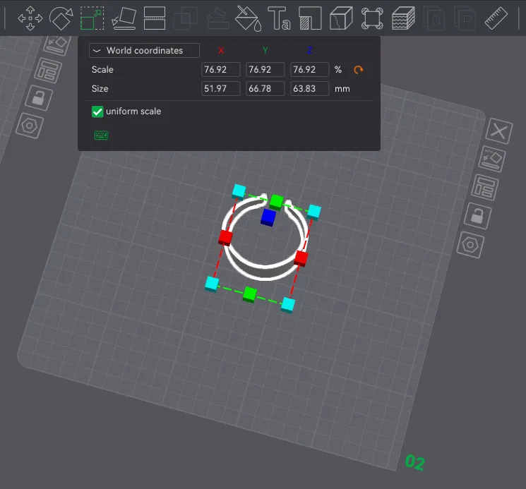Toggle the lock icon on the right plate
Viewport: 526px width, 489px height.
[478, 216]
